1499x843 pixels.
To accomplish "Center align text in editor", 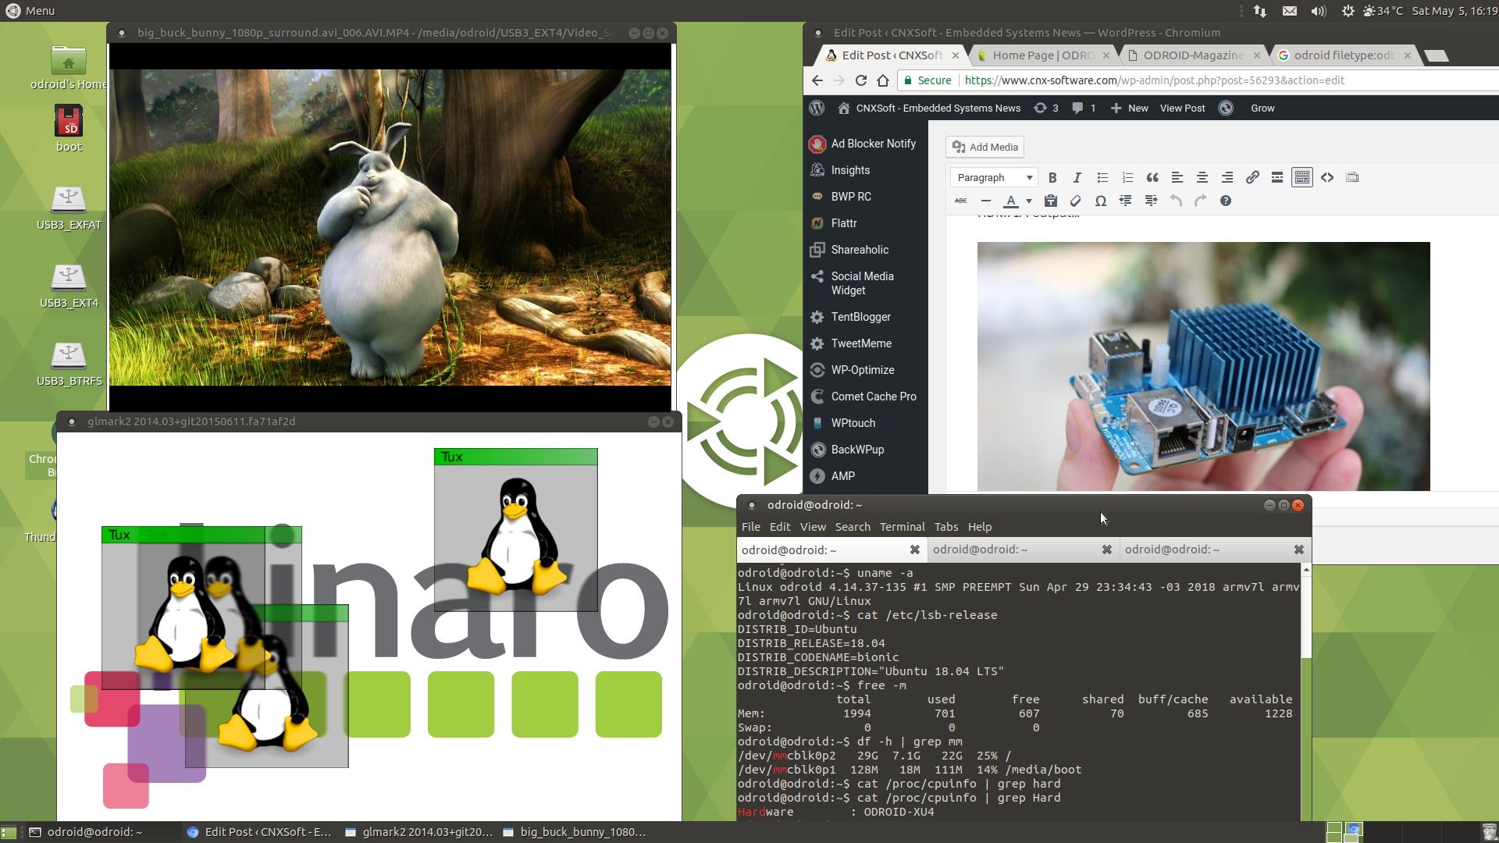I will tap(1202, 178).
